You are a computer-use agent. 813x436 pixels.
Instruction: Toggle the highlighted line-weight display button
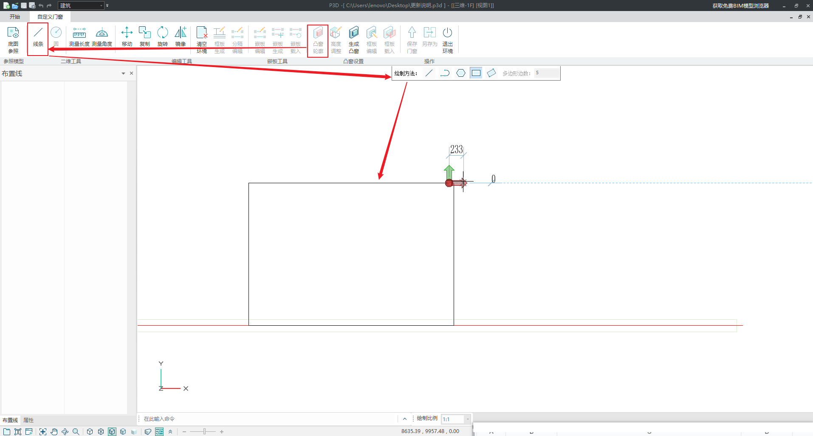[159, 431]
